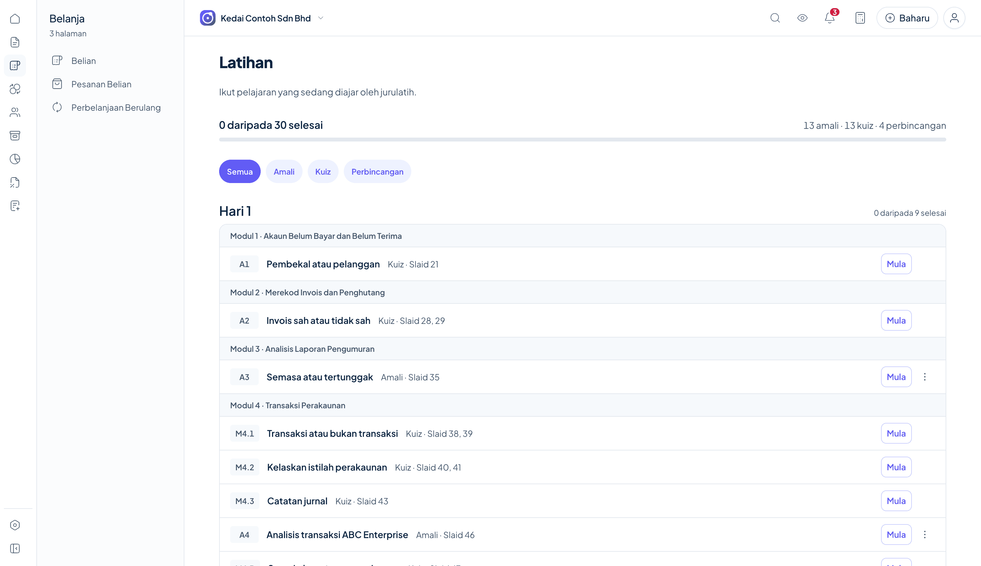Image resolution: width=981 pixels, height=566 pixels.
Task: Start Pembekal atau pelanggan with Mula
Action: click(x=896, y=264)
